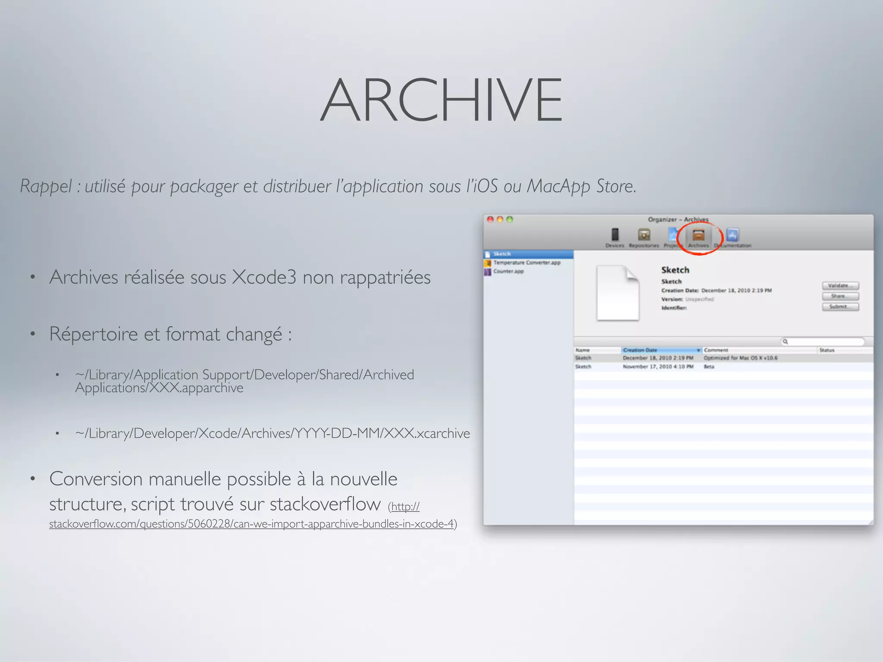Click the 'Optimized for Mac OS X v10.6' comment

pyautogui.click(x=740, y=358)
